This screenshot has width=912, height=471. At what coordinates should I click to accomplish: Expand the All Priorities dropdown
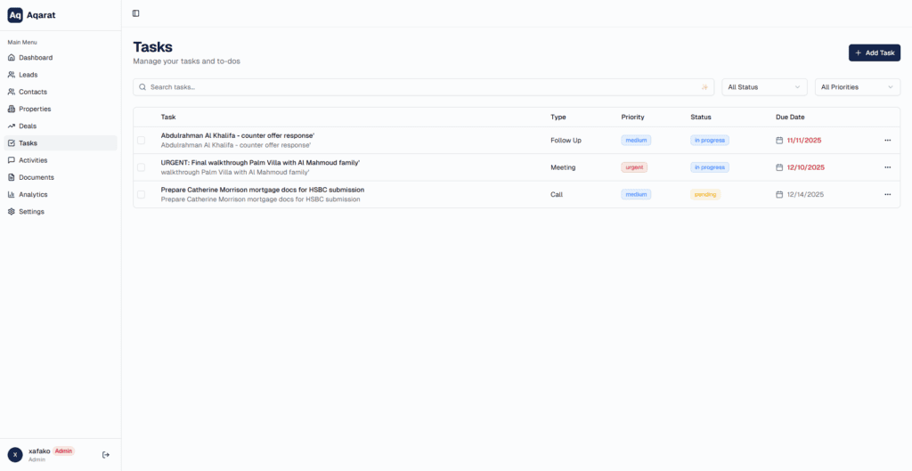857,87
